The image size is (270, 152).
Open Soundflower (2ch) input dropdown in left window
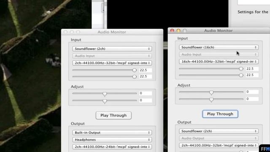point(112,49)
